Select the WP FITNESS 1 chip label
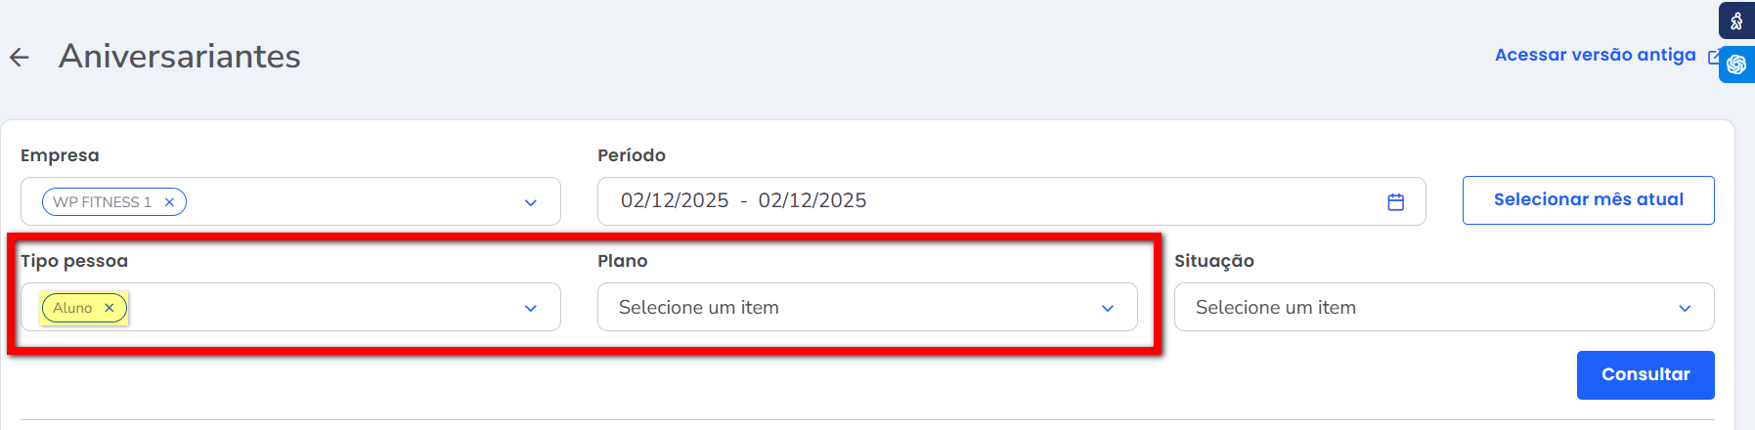This screenshot has height=430, width=1755. point(102,202)
